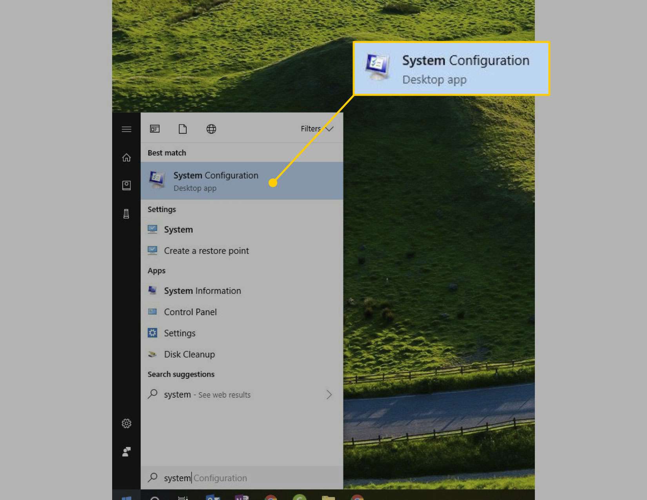The image size is (647, 500).
Task: Select the 'Settings' section heading
Action: 162,209
